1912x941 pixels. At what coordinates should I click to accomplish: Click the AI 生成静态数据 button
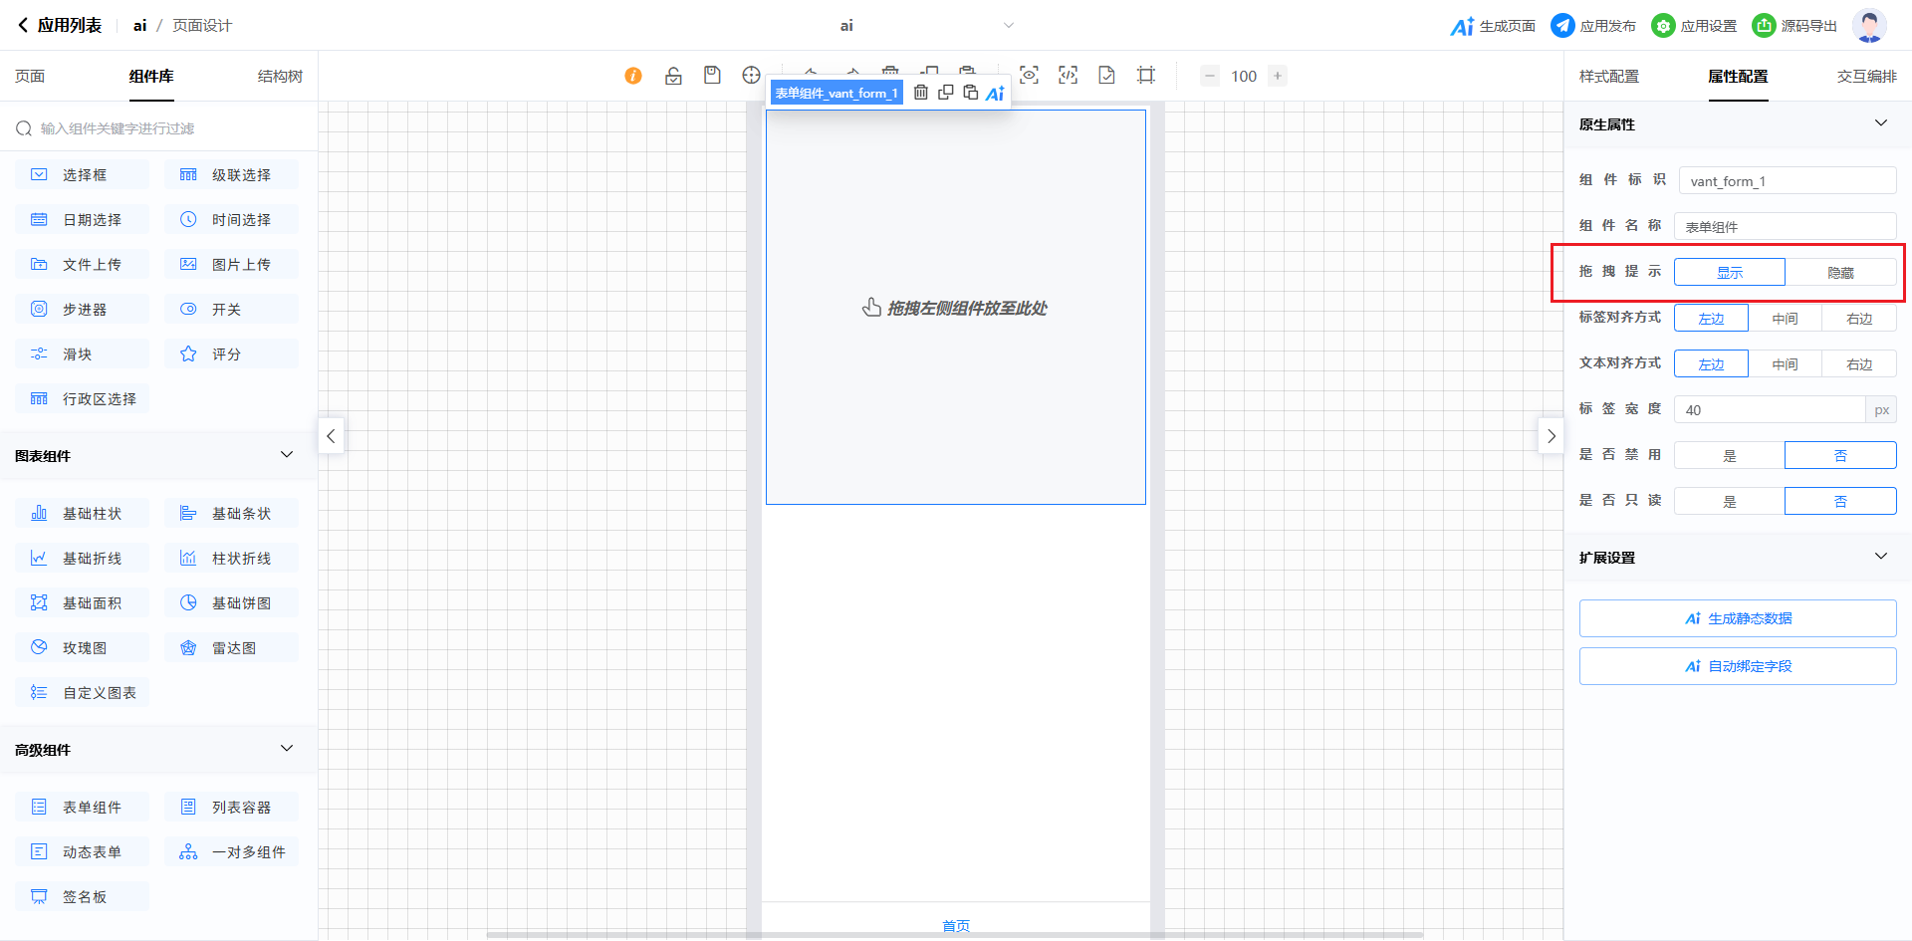pos(1737,618)
